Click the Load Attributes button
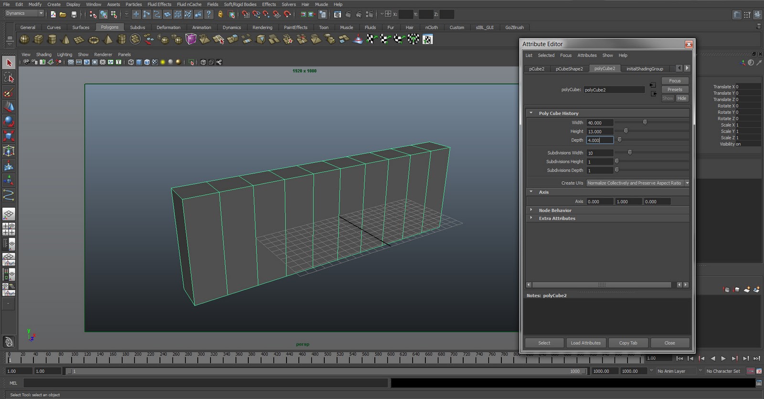The height and width of the screenshot is (399, 764). [x=585, y=343]
